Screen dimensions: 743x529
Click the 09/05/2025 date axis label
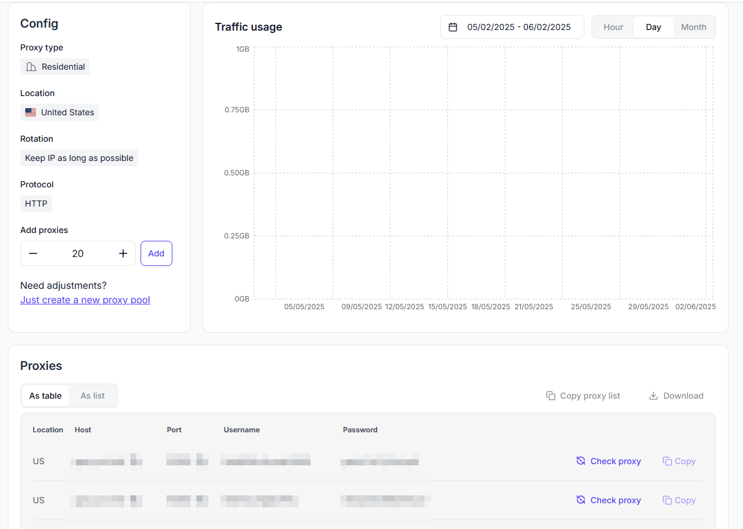pos(362,307)
